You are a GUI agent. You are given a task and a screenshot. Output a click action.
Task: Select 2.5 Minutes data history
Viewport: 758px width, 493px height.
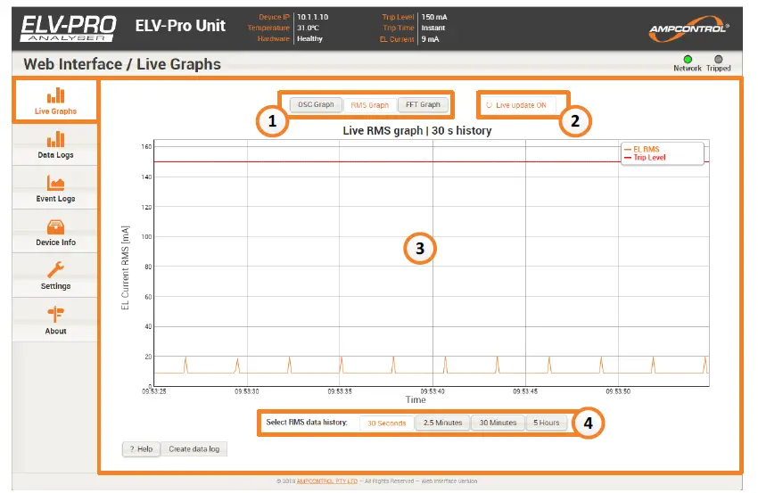point(443,423)
